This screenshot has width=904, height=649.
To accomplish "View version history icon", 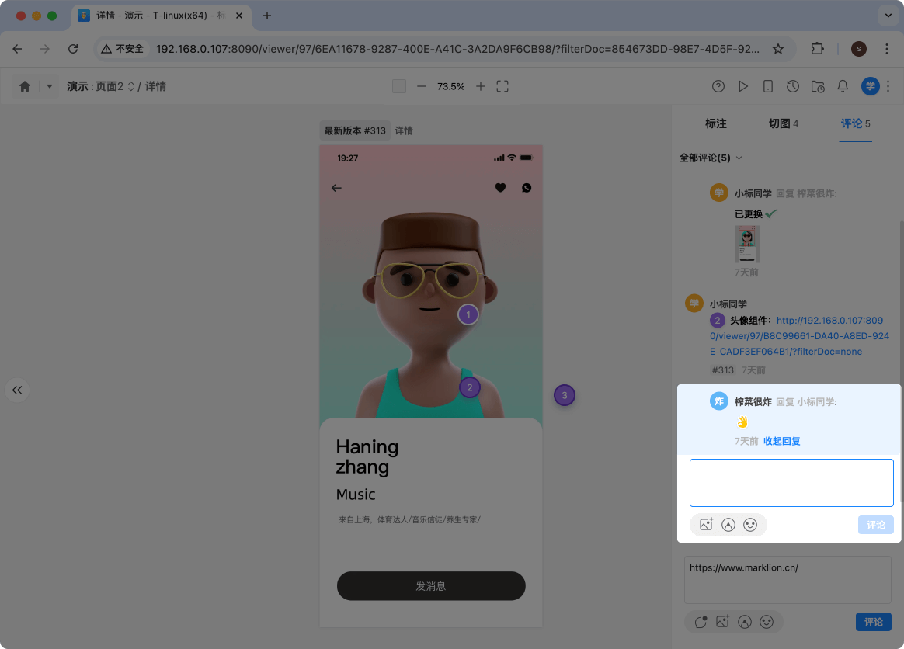I will 793,86.
